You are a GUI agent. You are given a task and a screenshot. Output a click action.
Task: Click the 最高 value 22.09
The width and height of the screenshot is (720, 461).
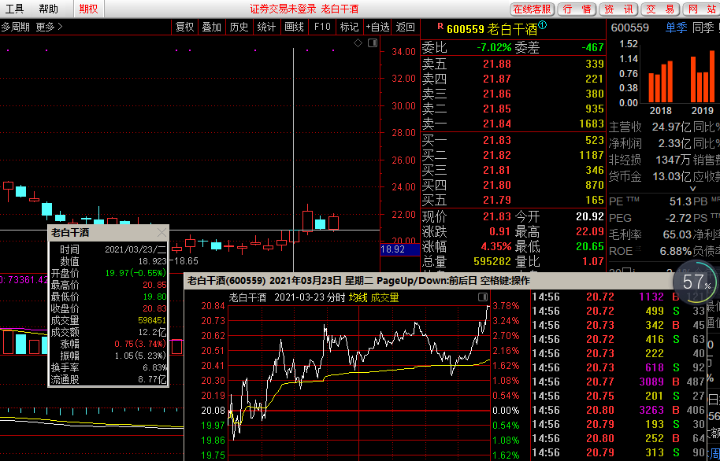pyautogui.click(x=590, y=231)
